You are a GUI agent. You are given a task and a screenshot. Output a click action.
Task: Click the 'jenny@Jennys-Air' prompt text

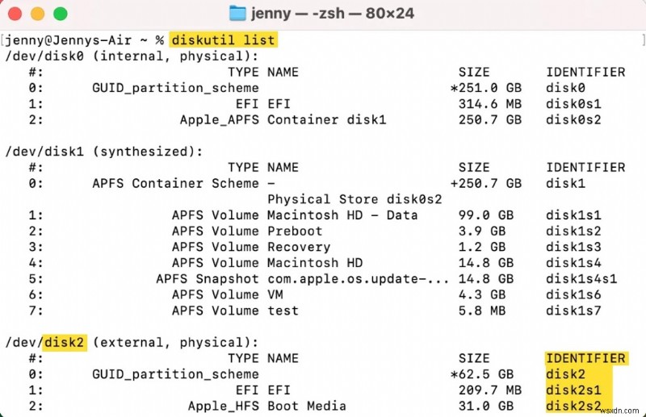click(x=68, y=40)
